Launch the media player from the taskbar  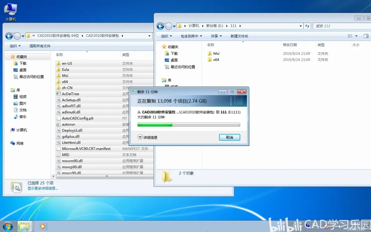[43, 227]
